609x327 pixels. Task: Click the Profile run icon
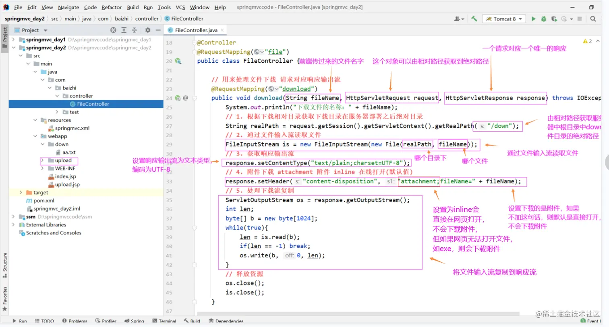(x=564, y=19)
